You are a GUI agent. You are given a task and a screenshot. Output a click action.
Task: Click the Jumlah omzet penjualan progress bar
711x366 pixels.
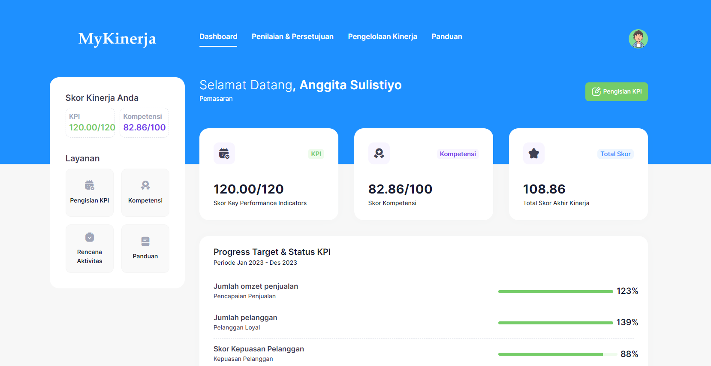[555, 291]
